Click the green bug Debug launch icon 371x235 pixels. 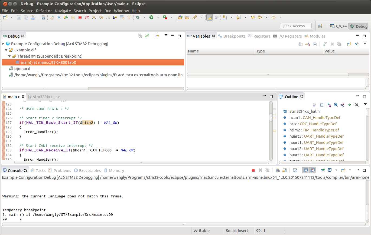pos(138,18)
